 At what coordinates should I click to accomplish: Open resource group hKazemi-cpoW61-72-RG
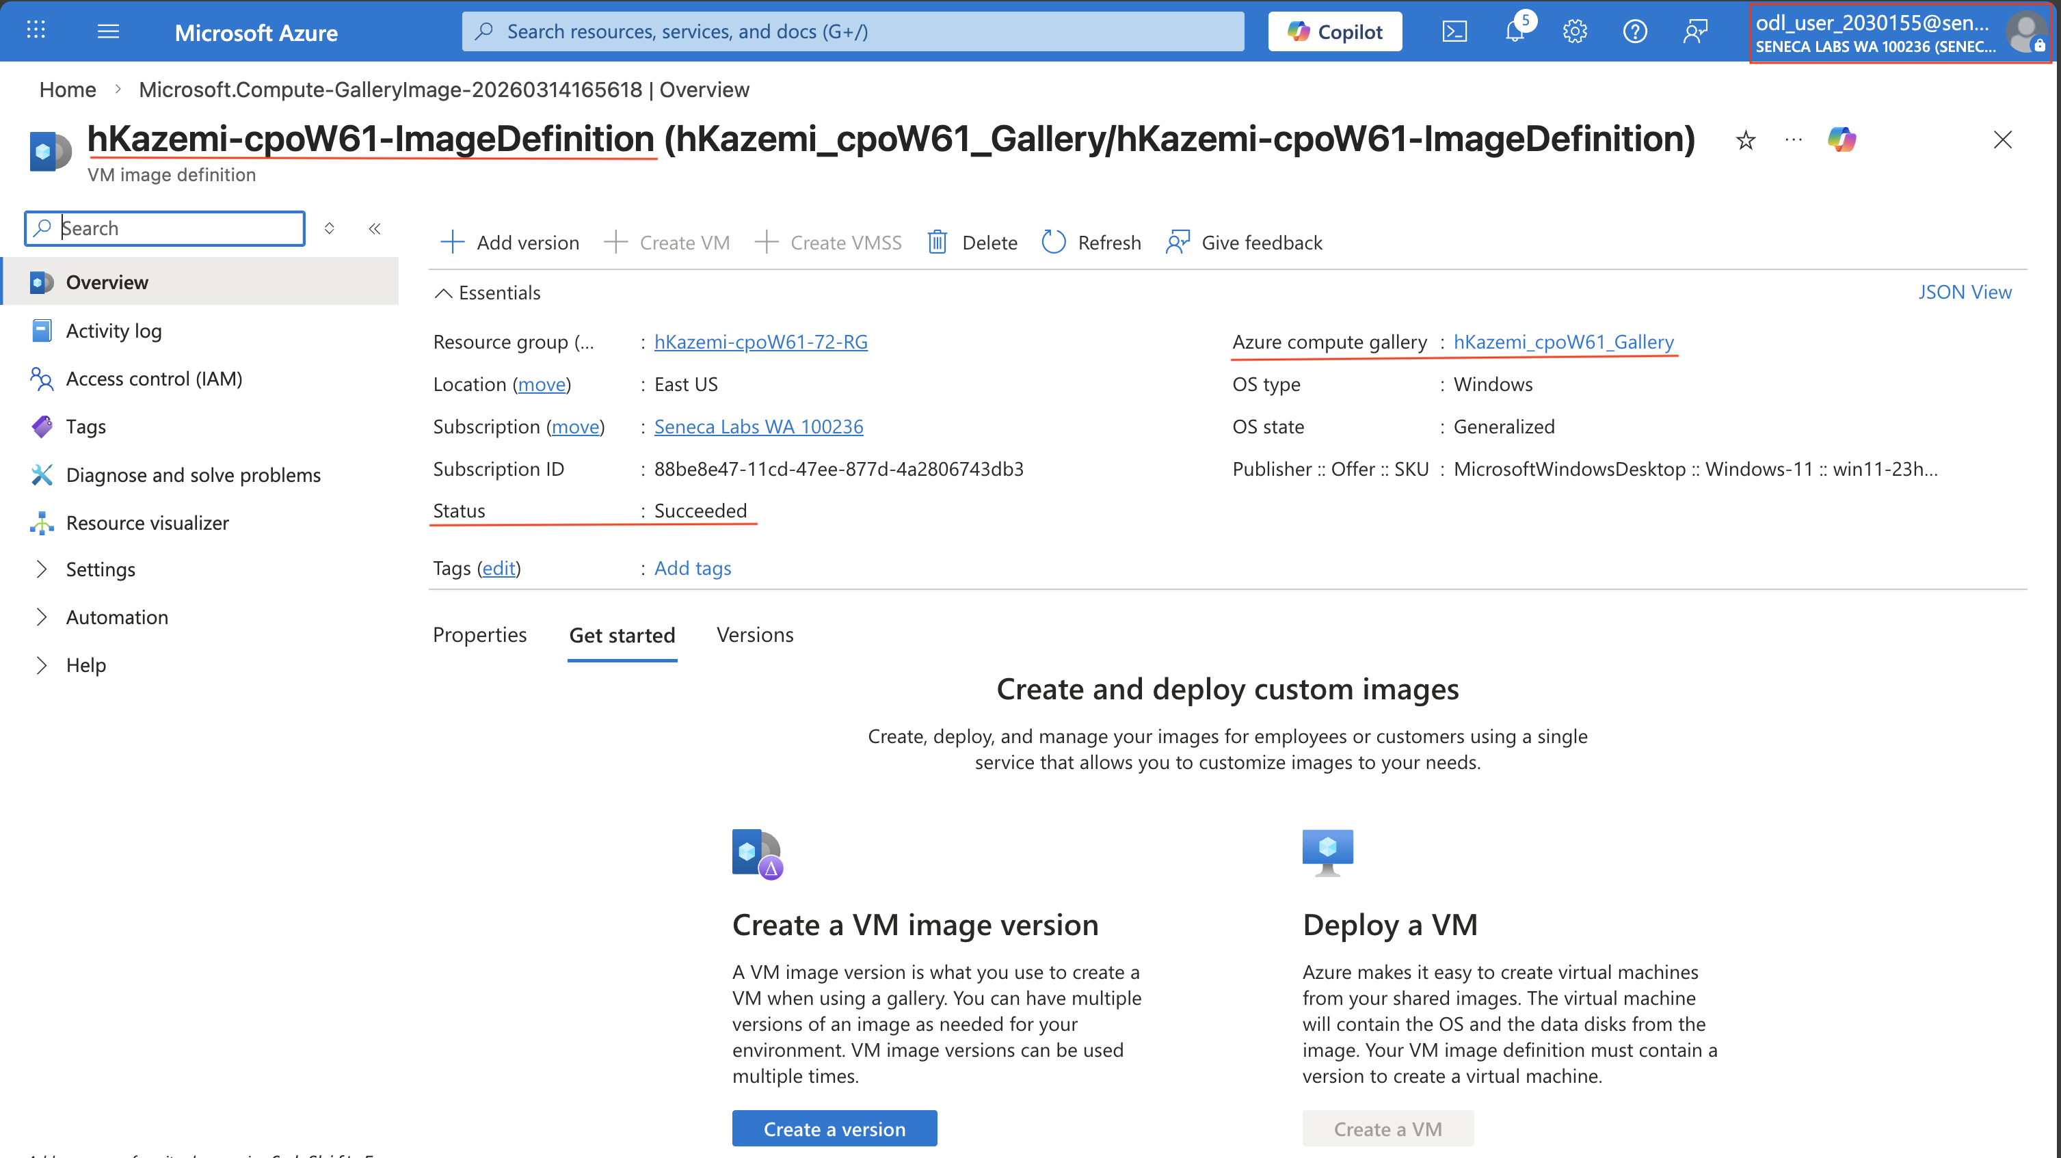pyautogui.click(x=761, y=342)
